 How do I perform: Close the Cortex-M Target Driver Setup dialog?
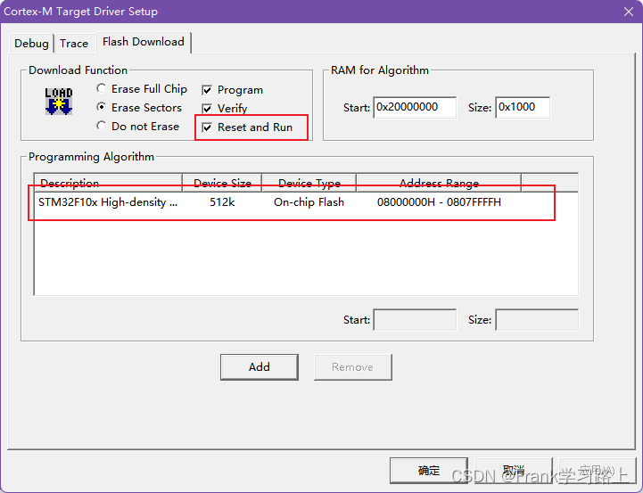point(628,12)
